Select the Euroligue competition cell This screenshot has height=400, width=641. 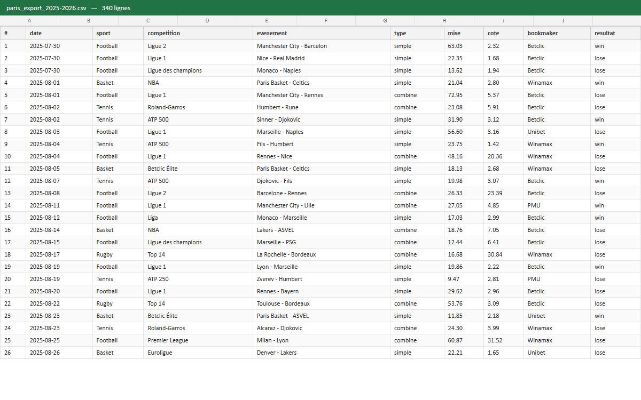pyautogui.click(x=198, y=353)
